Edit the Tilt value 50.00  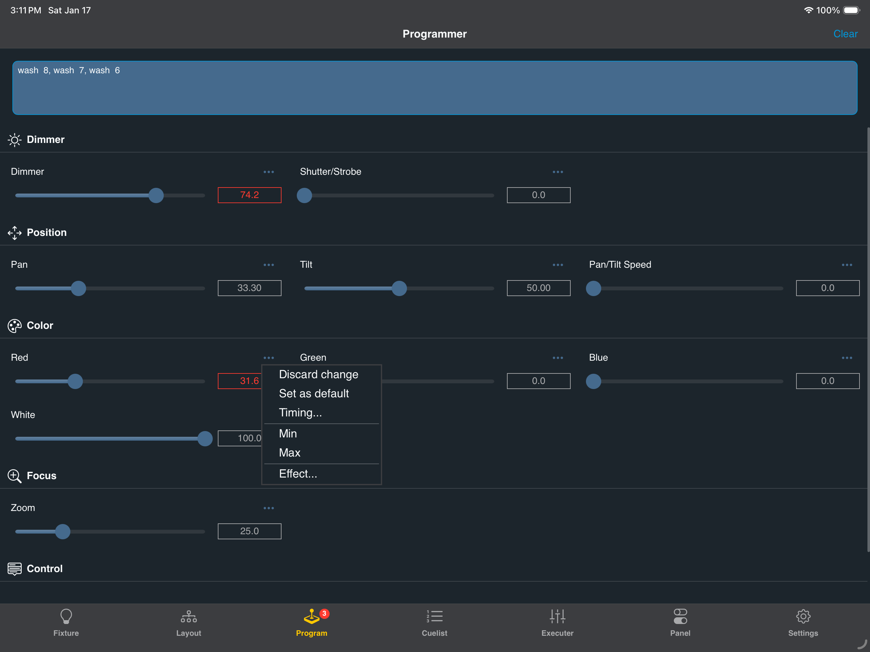538,288
